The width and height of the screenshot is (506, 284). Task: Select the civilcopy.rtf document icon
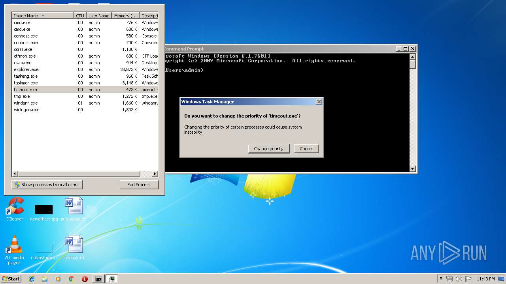point(74,248)
